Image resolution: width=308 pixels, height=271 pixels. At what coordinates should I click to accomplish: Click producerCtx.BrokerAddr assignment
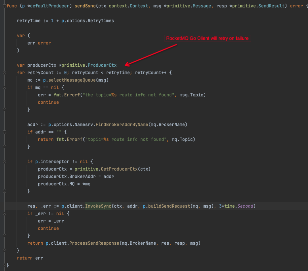[76, 177]
